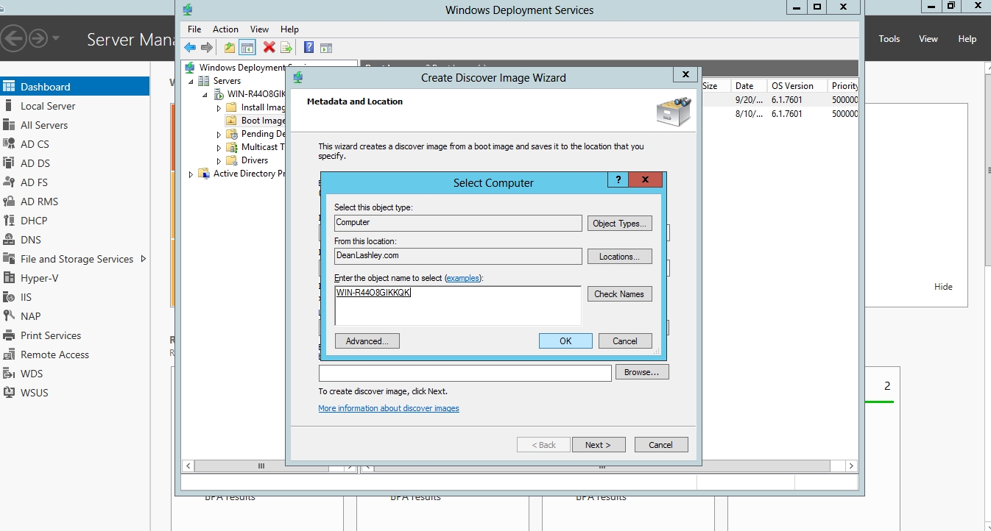Open the examples hyperlink
This screenshot has width=991, height=531.
463,278
